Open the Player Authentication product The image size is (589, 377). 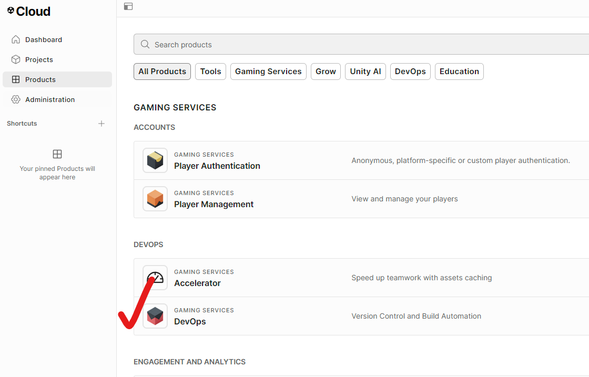click(361, 160)
